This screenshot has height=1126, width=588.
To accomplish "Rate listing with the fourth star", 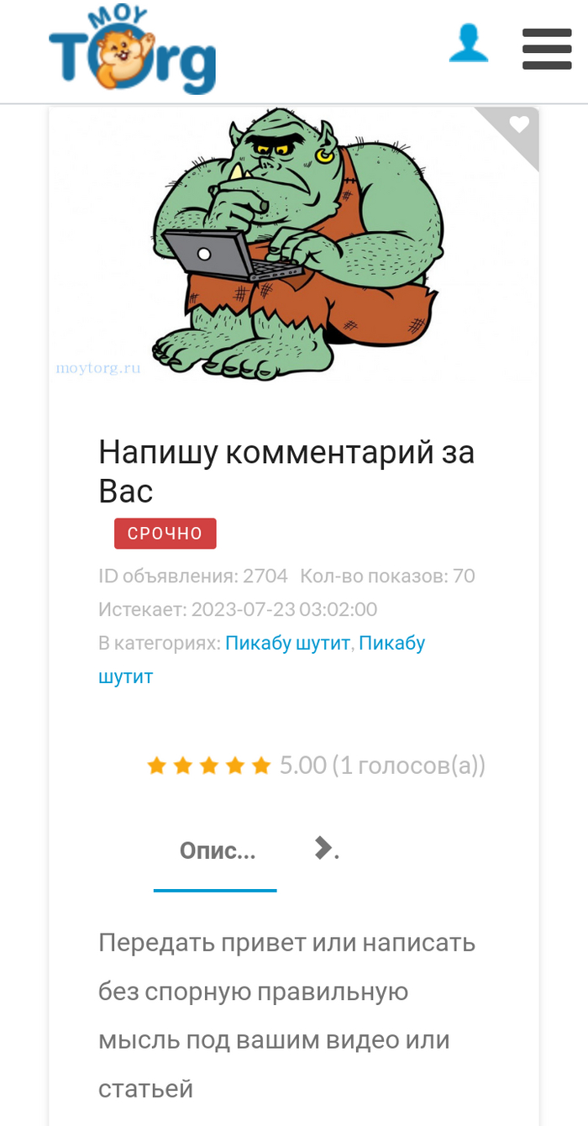I will tap(235, 766).
